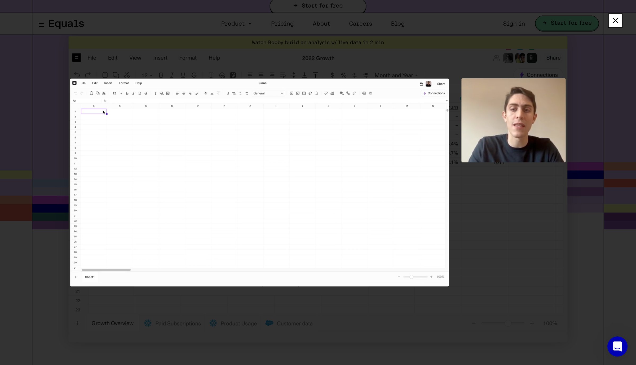Set vertical align bottom icon
Image resolution: width=636 pixels, height=365 pixels.
212,93
